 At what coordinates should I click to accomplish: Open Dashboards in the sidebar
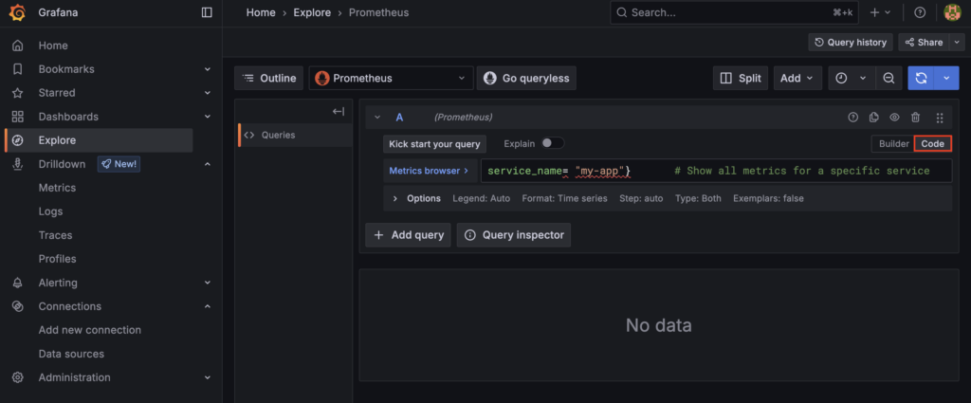(67, 117)
